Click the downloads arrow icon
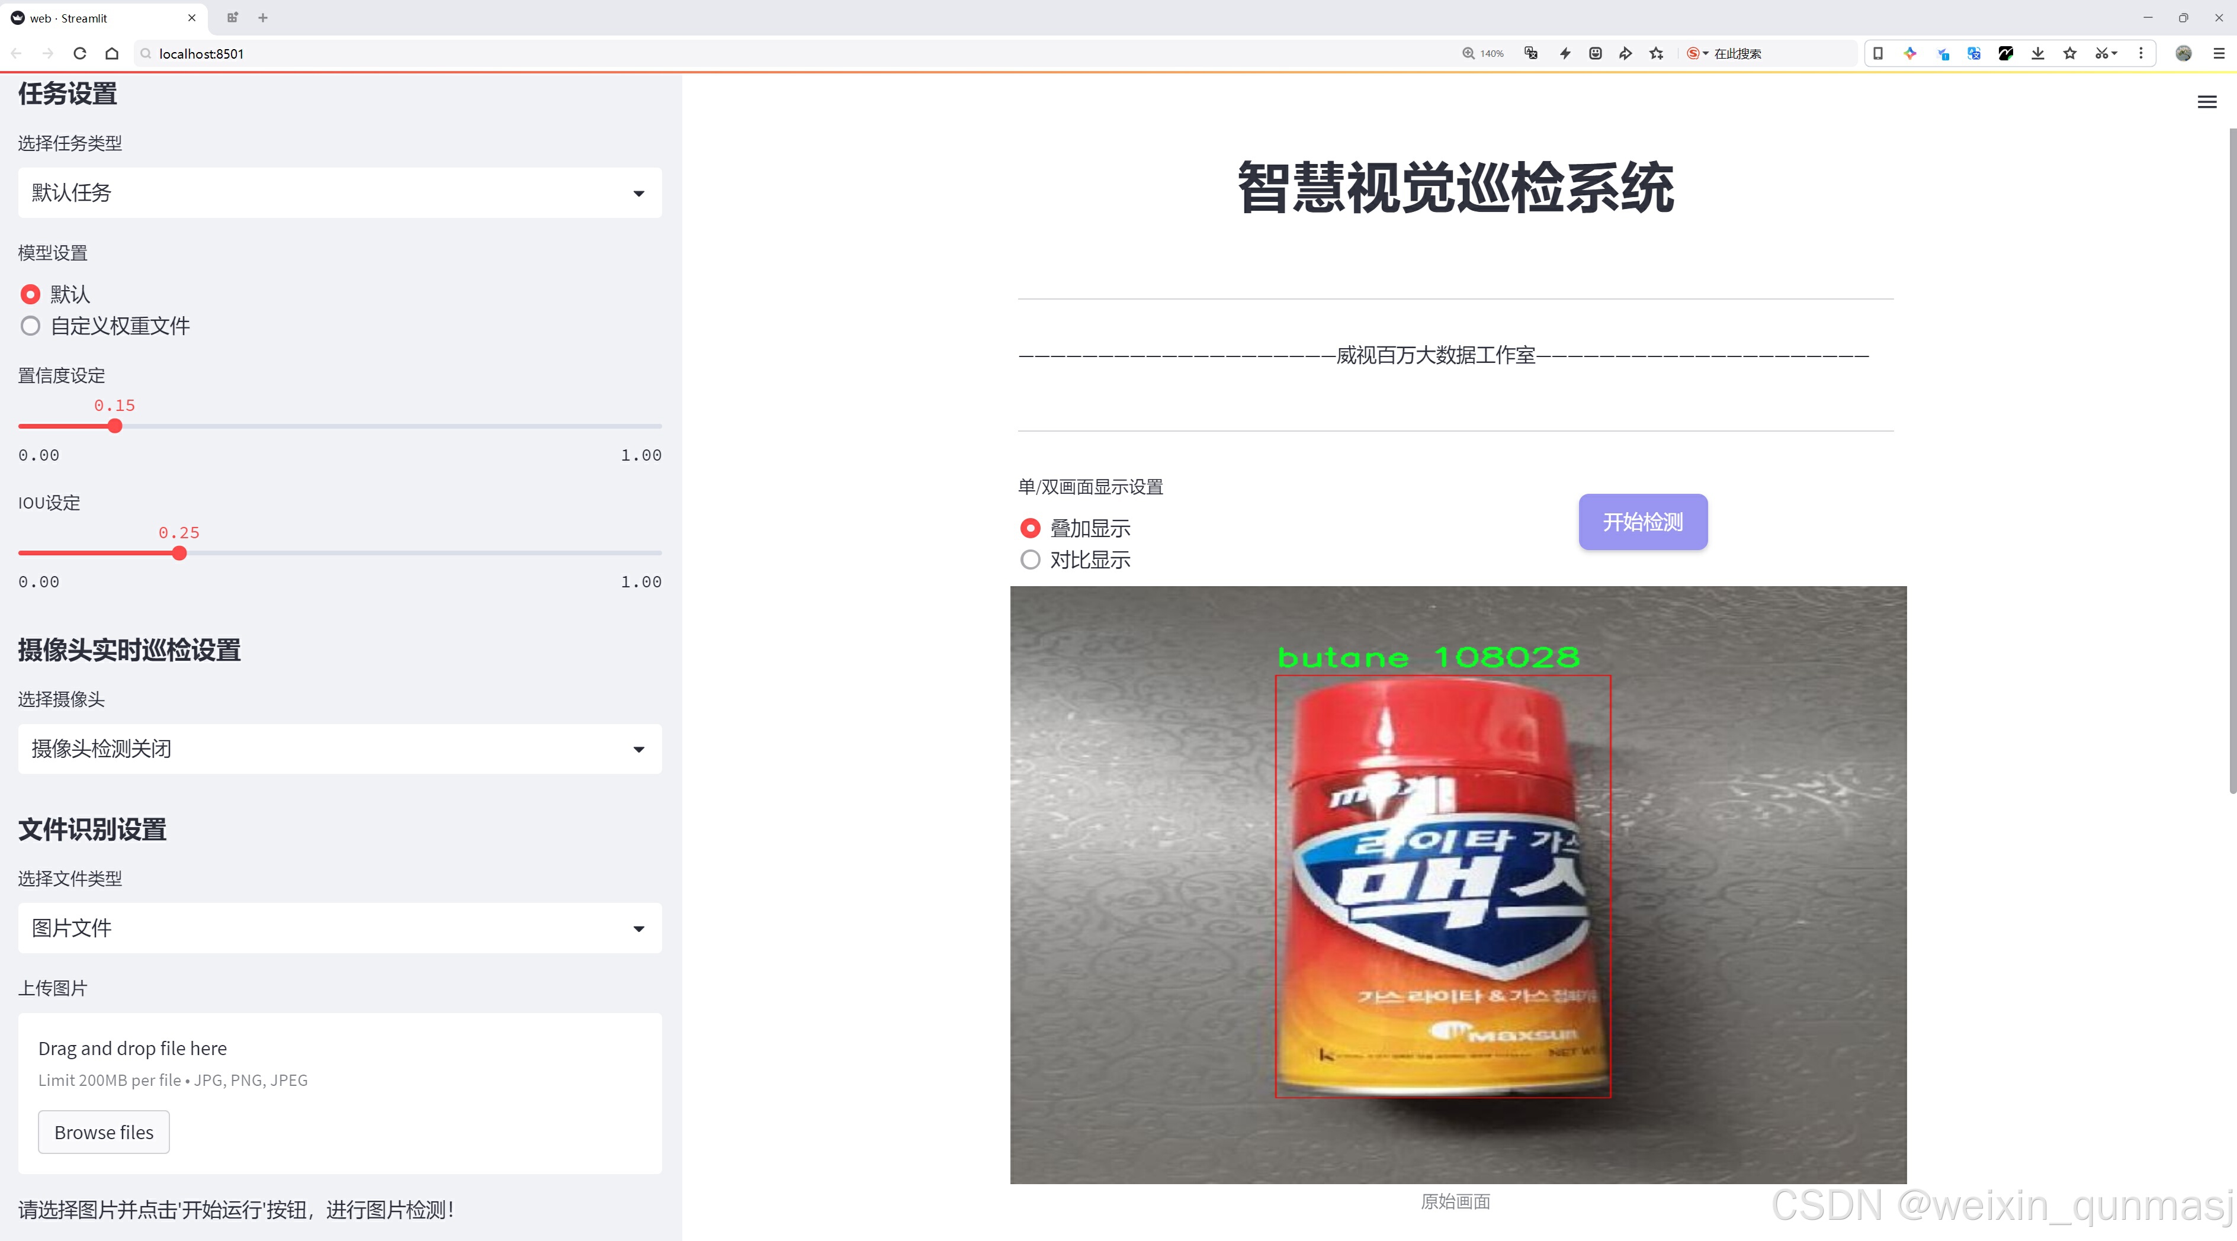 coord(2037,54)
